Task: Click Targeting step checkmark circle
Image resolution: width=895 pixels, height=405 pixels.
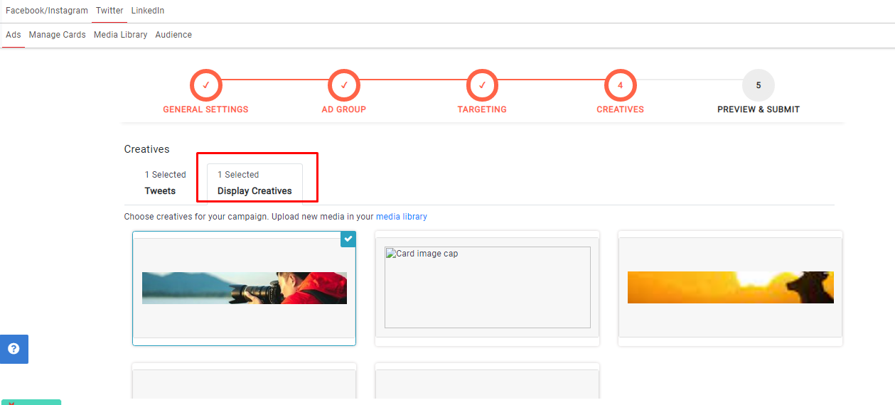Action: 482,85
